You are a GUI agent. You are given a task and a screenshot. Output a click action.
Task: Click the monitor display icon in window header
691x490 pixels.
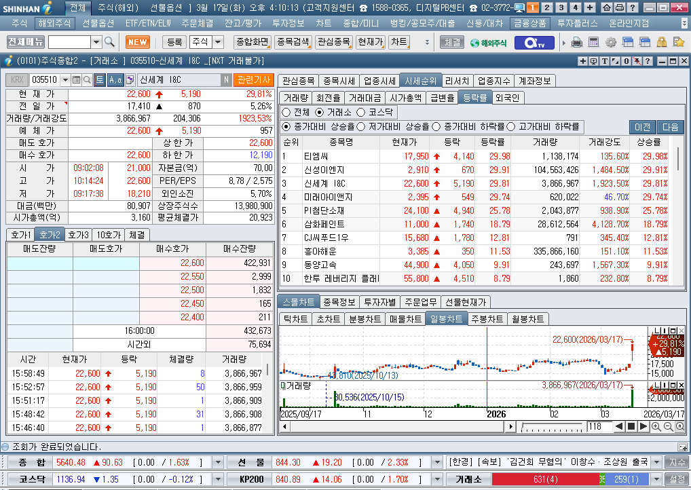pyautogui.click(x=594, y=61)
